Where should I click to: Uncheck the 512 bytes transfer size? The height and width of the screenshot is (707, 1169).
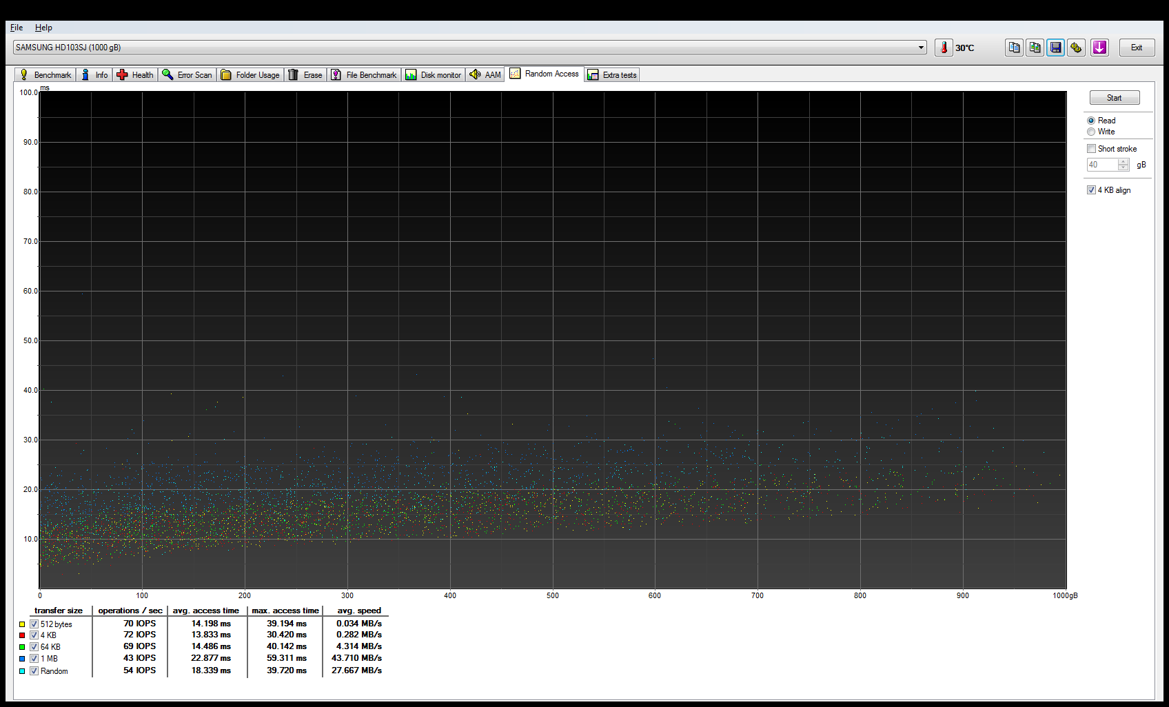point(34,624)
